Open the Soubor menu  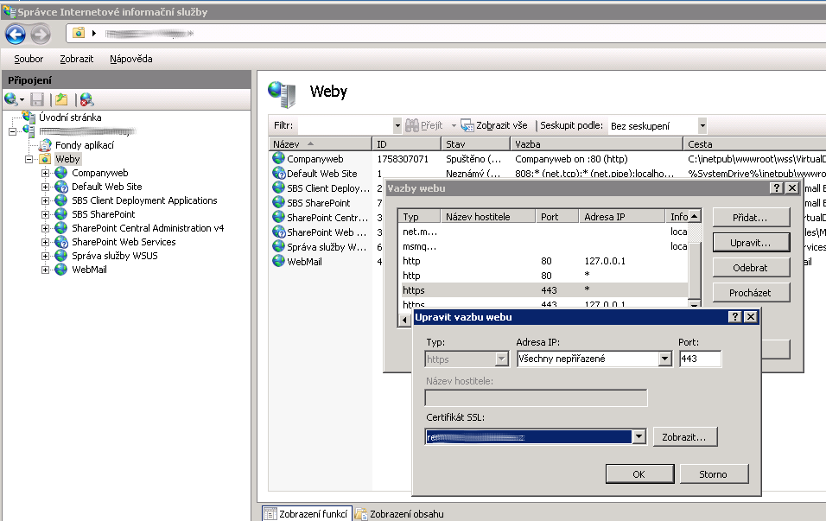coord(29,59)
